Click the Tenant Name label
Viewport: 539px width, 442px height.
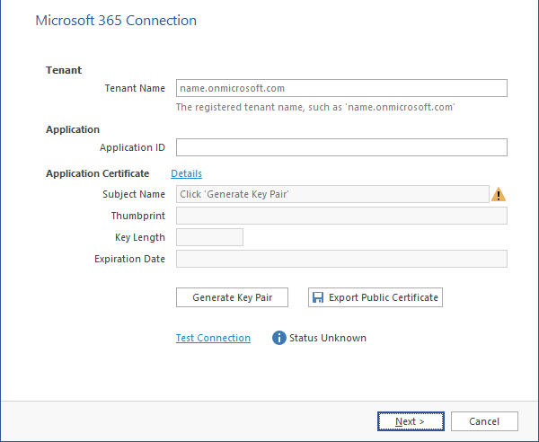coord(135,88)
